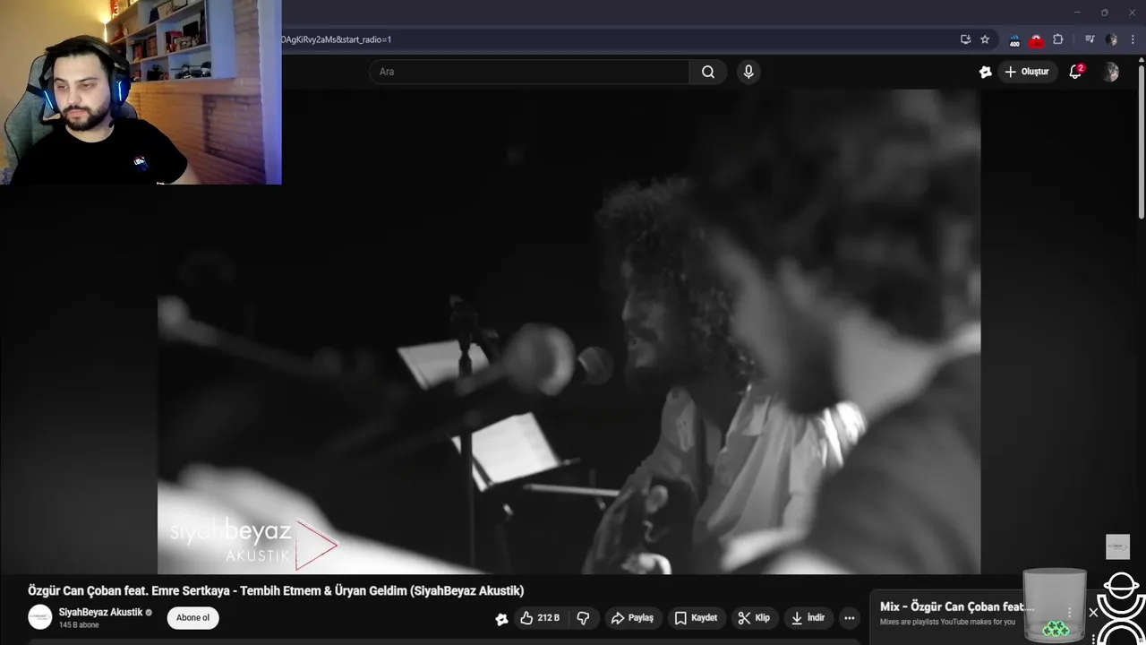
Task: Open the red browser extension icon
Action: click(x=1036, y=40)
